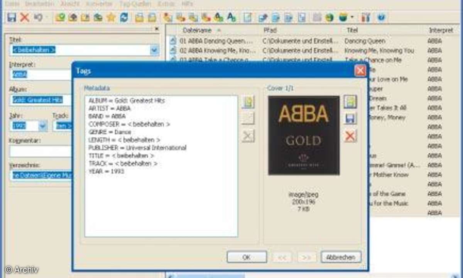Click the yellow star Favorites icon
This screenshot has height=278, width=463.
pos(111,17)
